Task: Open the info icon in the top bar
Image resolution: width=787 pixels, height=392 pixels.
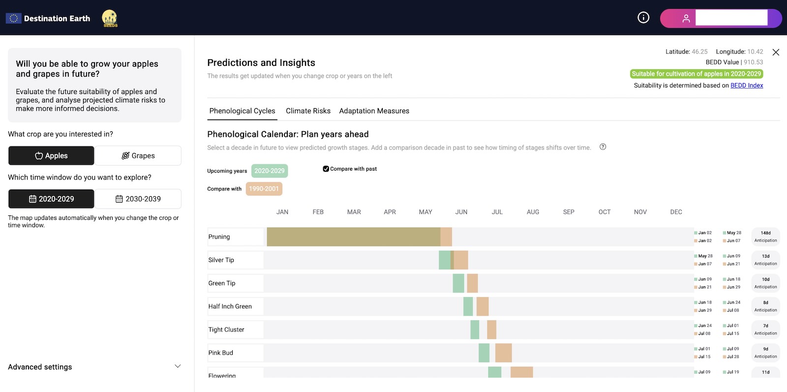Action: coord(643,17)
